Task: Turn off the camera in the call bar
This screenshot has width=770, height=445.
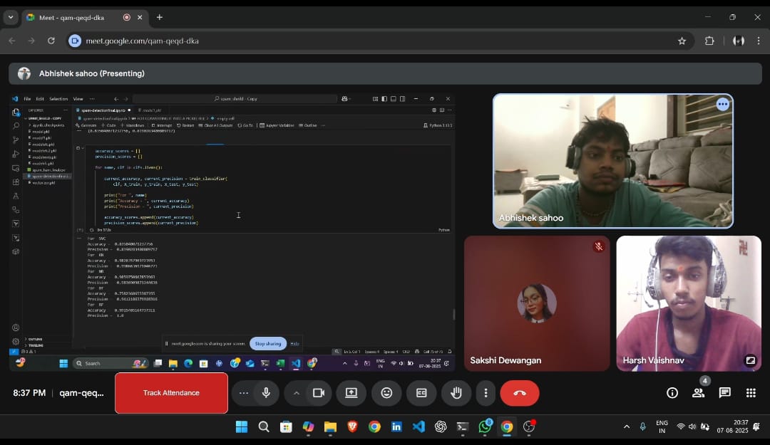Action: click(x=319, y=393)
